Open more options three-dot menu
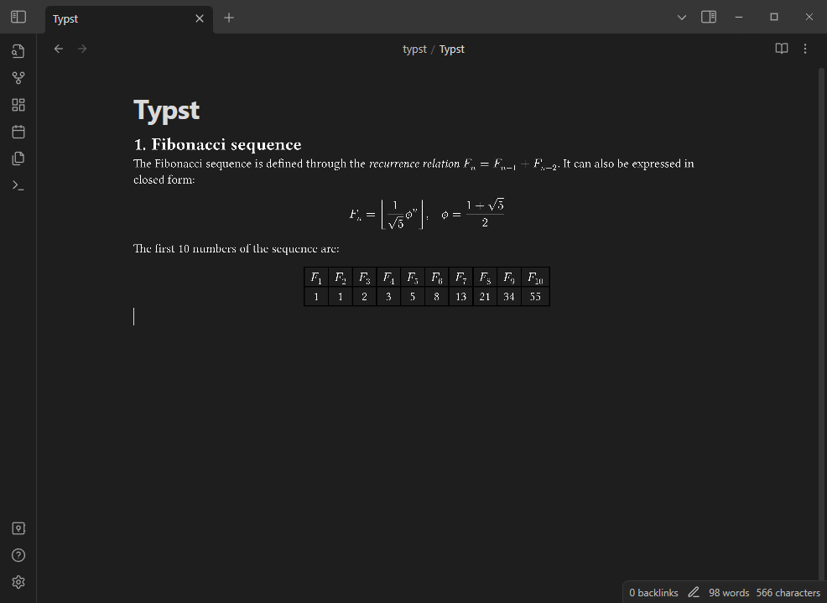Viewport: 827px width, 603px height. (x=805, y=49)
